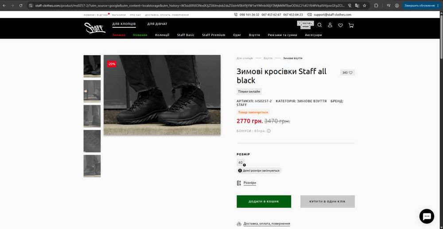Open the 'Staff Basic' menu
Screen dimensions: 443x229
pos(186,35)
